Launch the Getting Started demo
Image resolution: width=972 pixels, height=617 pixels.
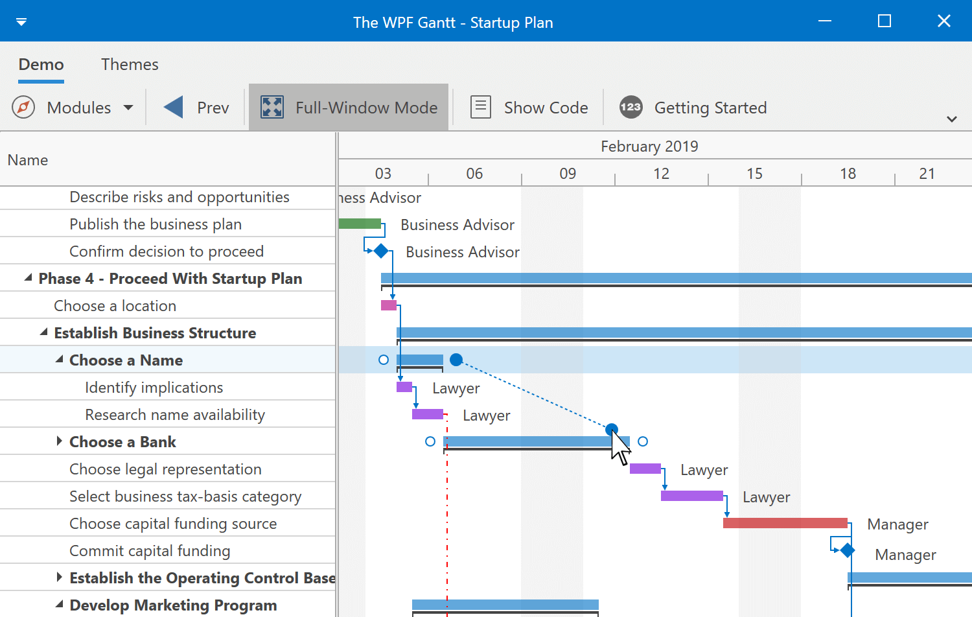point(692,107)
